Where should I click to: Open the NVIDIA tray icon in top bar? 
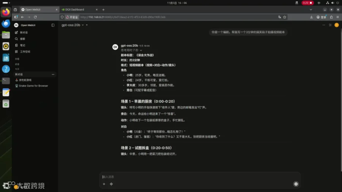pyautogui.click(x=297, y=3)
